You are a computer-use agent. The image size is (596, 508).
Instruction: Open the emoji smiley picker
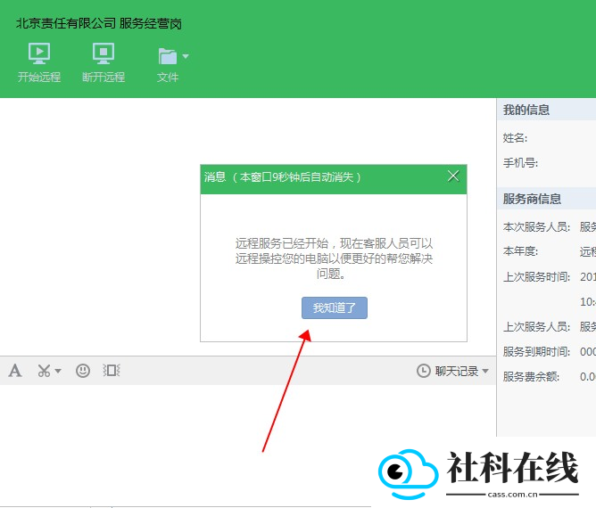(82, 371)
